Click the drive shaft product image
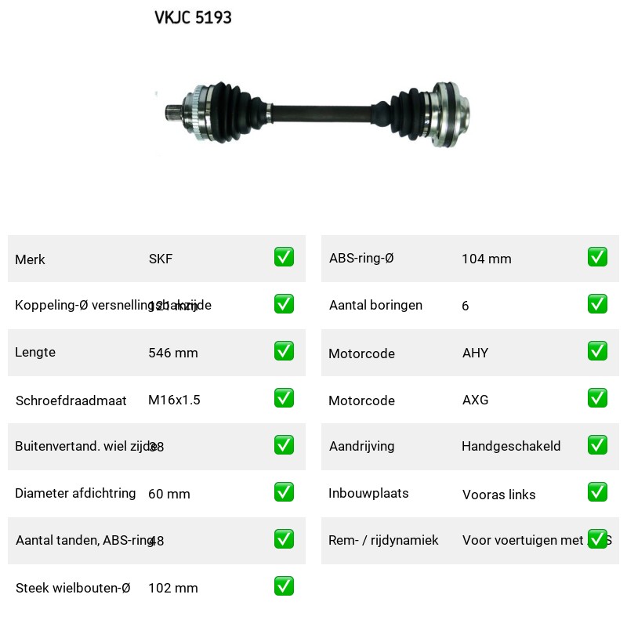Viewport: 627px width, 627px height. (x=318, y=113)
